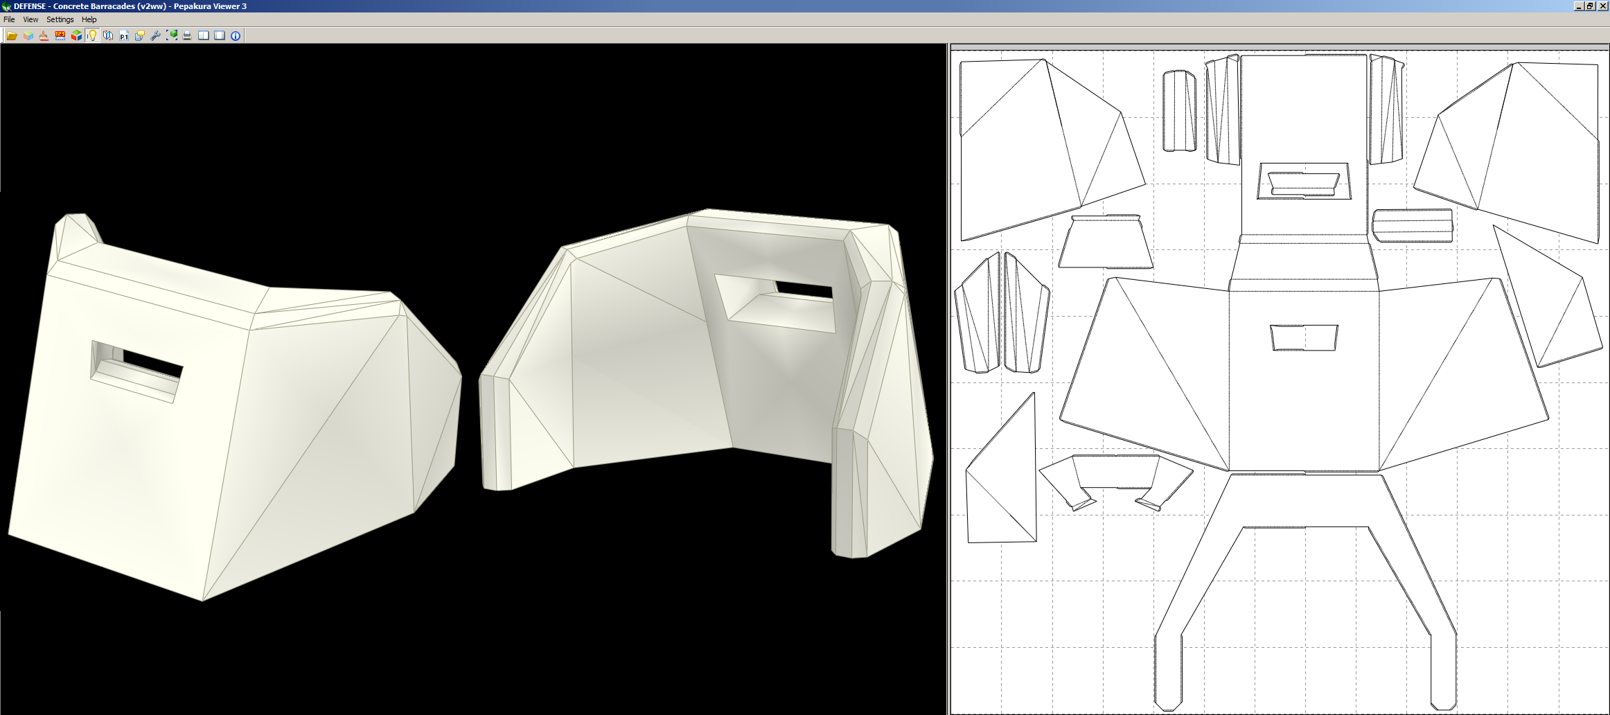Select the top-left folded triangular pattern piece
Screen dimensions: 1610x715
[x=1053, y=149]
